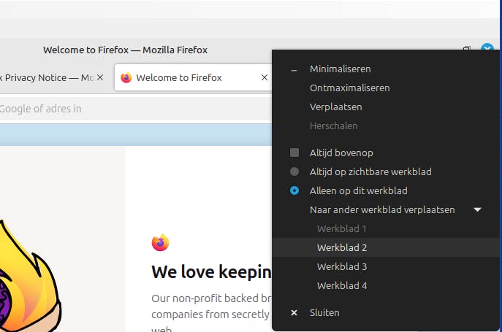Click the X icon next to Sluiten
502x332 pixels.
294,312
